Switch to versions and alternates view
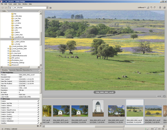Screen dimensions: 167x130 163,129
